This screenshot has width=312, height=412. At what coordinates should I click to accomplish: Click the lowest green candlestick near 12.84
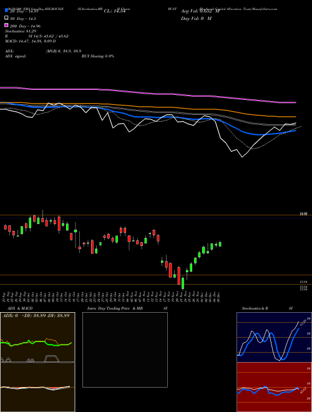183,283
